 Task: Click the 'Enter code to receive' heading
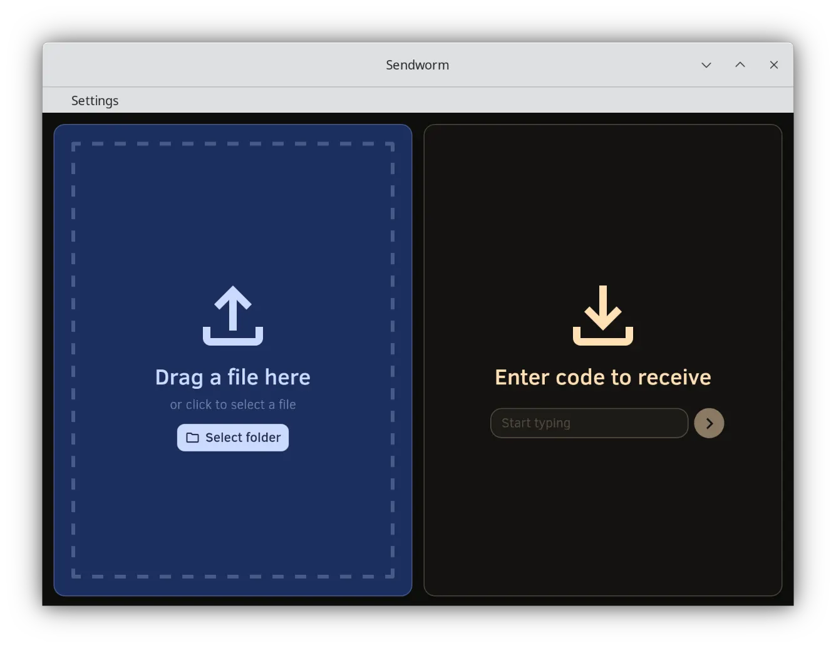[603, 378]
